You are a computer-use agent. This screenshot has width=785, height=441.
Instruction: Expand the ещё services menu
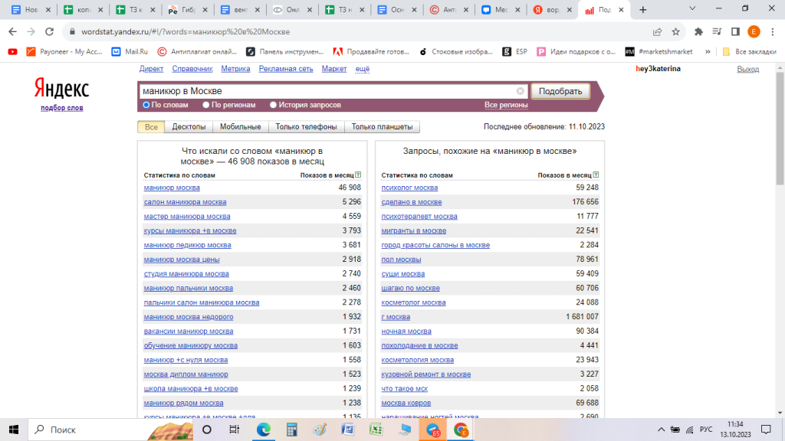[x=363, y=69]
